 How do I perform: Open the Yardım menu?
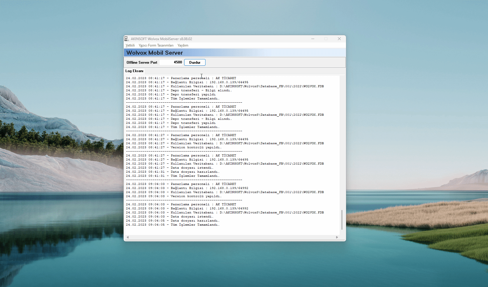click(x=183, y=45)
